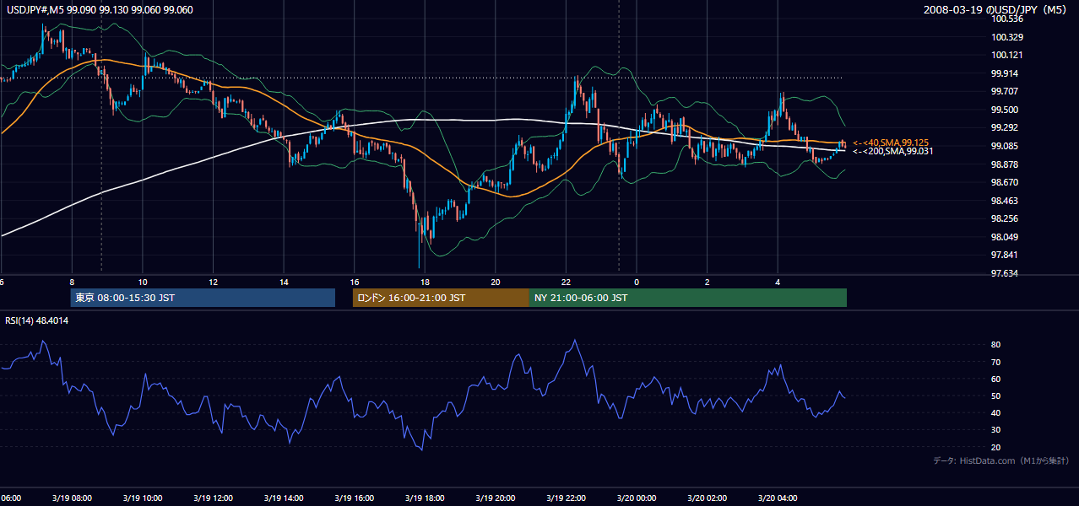Click price axis value 98.878
The height and width of the screenshot is (506, 1079).
coord(1005,164)
